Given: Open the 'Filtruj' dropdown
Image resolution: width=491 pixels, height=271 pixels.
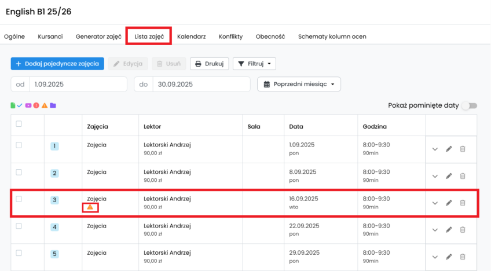Looking at the screenshot, I should (x=254, y=64).
